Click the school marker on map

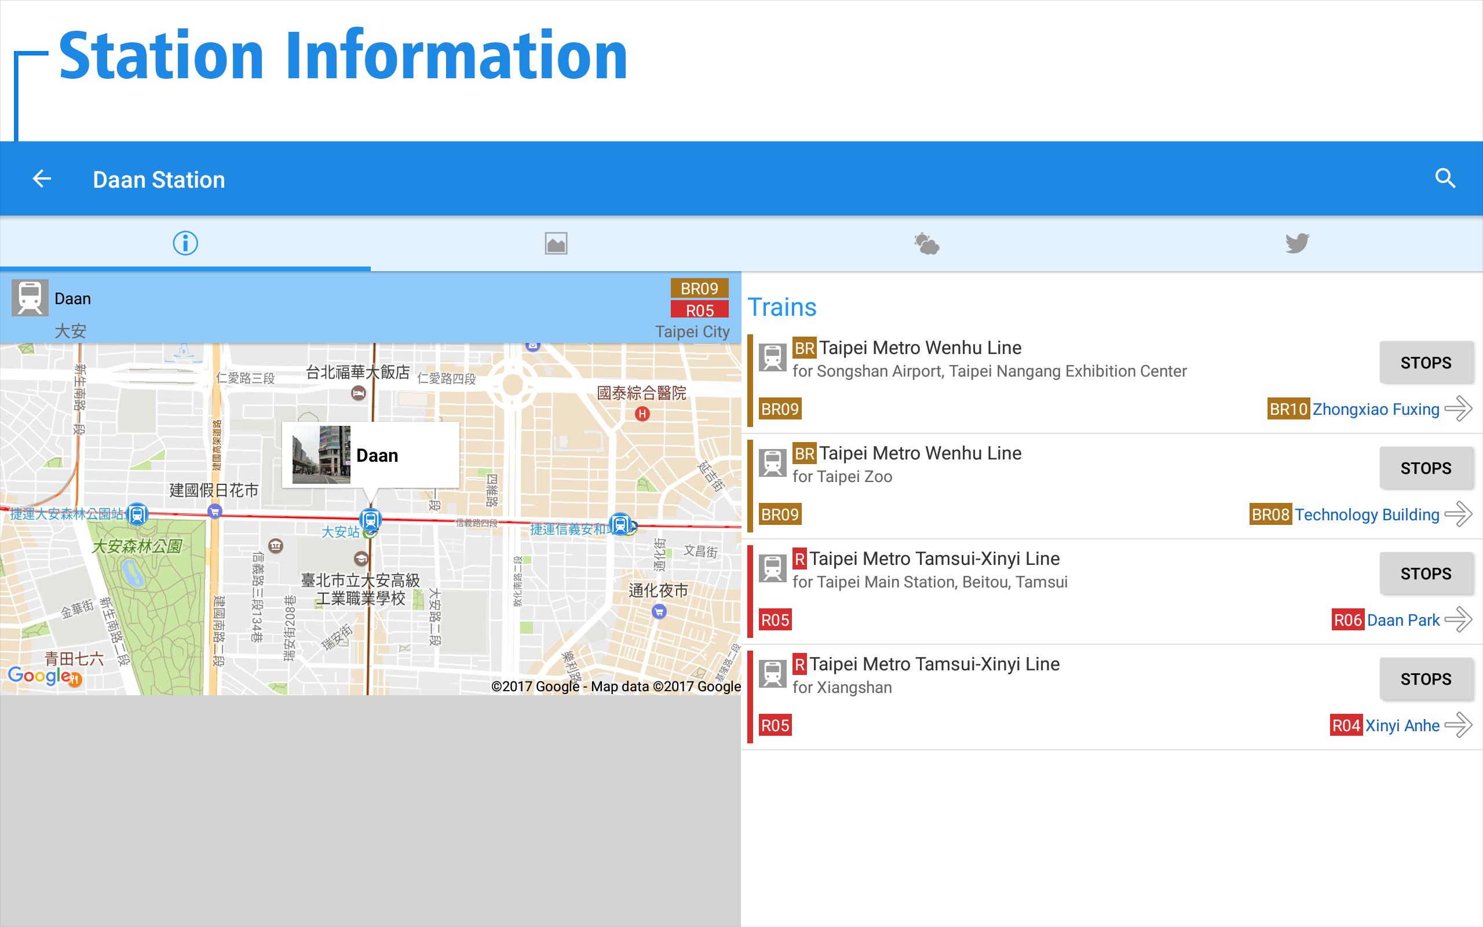pyautogui.click(x=361, y=559)
